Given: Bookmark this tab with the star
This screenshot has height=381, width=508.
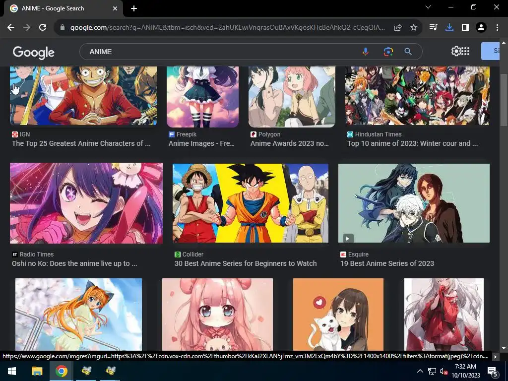Looking at the screenshot, I should point(414,28).
